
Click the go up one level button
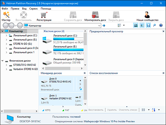point(20,26)
